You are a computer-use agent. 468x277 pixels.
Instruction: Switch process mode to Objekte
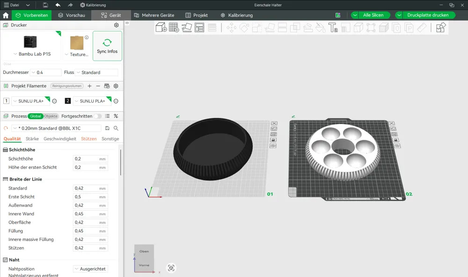[x=51, y=116]
